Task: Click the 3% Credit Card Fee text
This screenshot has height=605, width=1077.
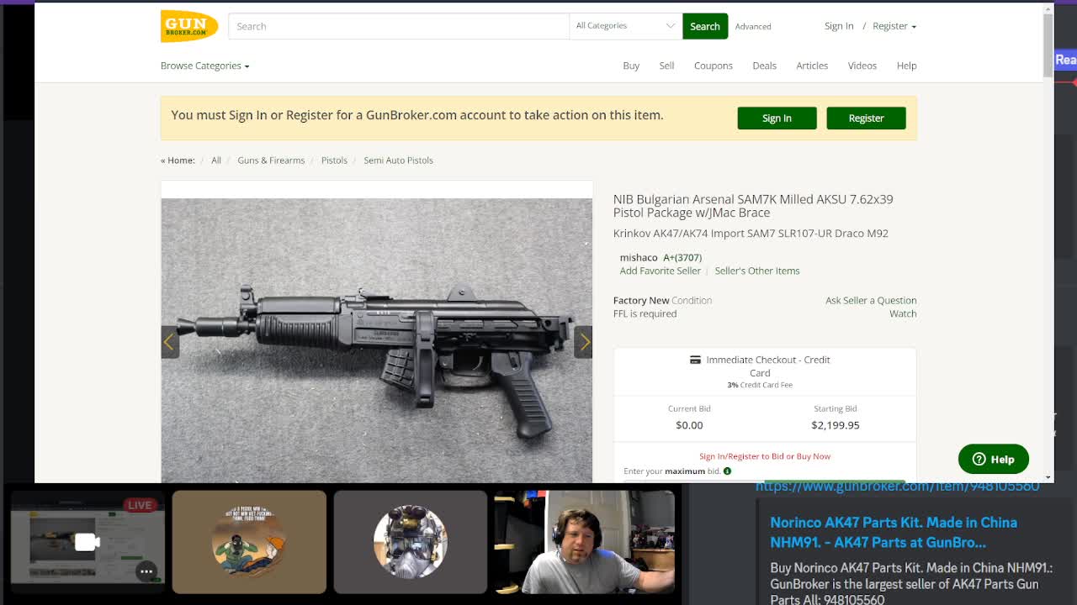Action: (760, 385)
